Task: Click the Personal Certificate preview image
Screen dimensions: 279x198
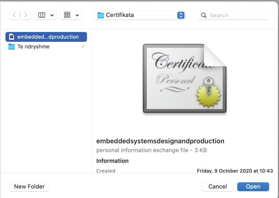Action: point(185,79)
